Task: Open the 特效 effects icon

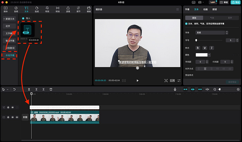Action: pyautogui.click(x=47, y=9)
